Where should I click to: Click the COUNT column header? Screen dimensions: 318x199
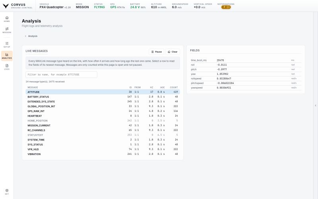coord(174,87)
